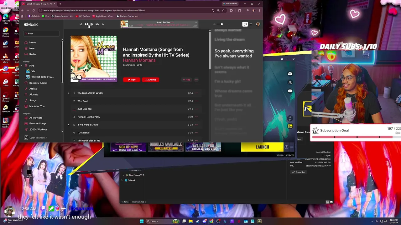Image resolution: width=401 pixels, height=225 pixels.
Task: Bookmark this page with the star icon
Action: [x=223, y=10]
